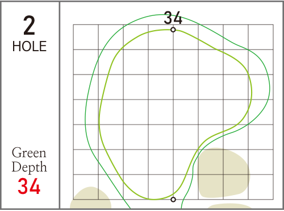The image size is (284, 211).
Task: Click the Depth word in the sidebar
Action: tap(29, 167)
